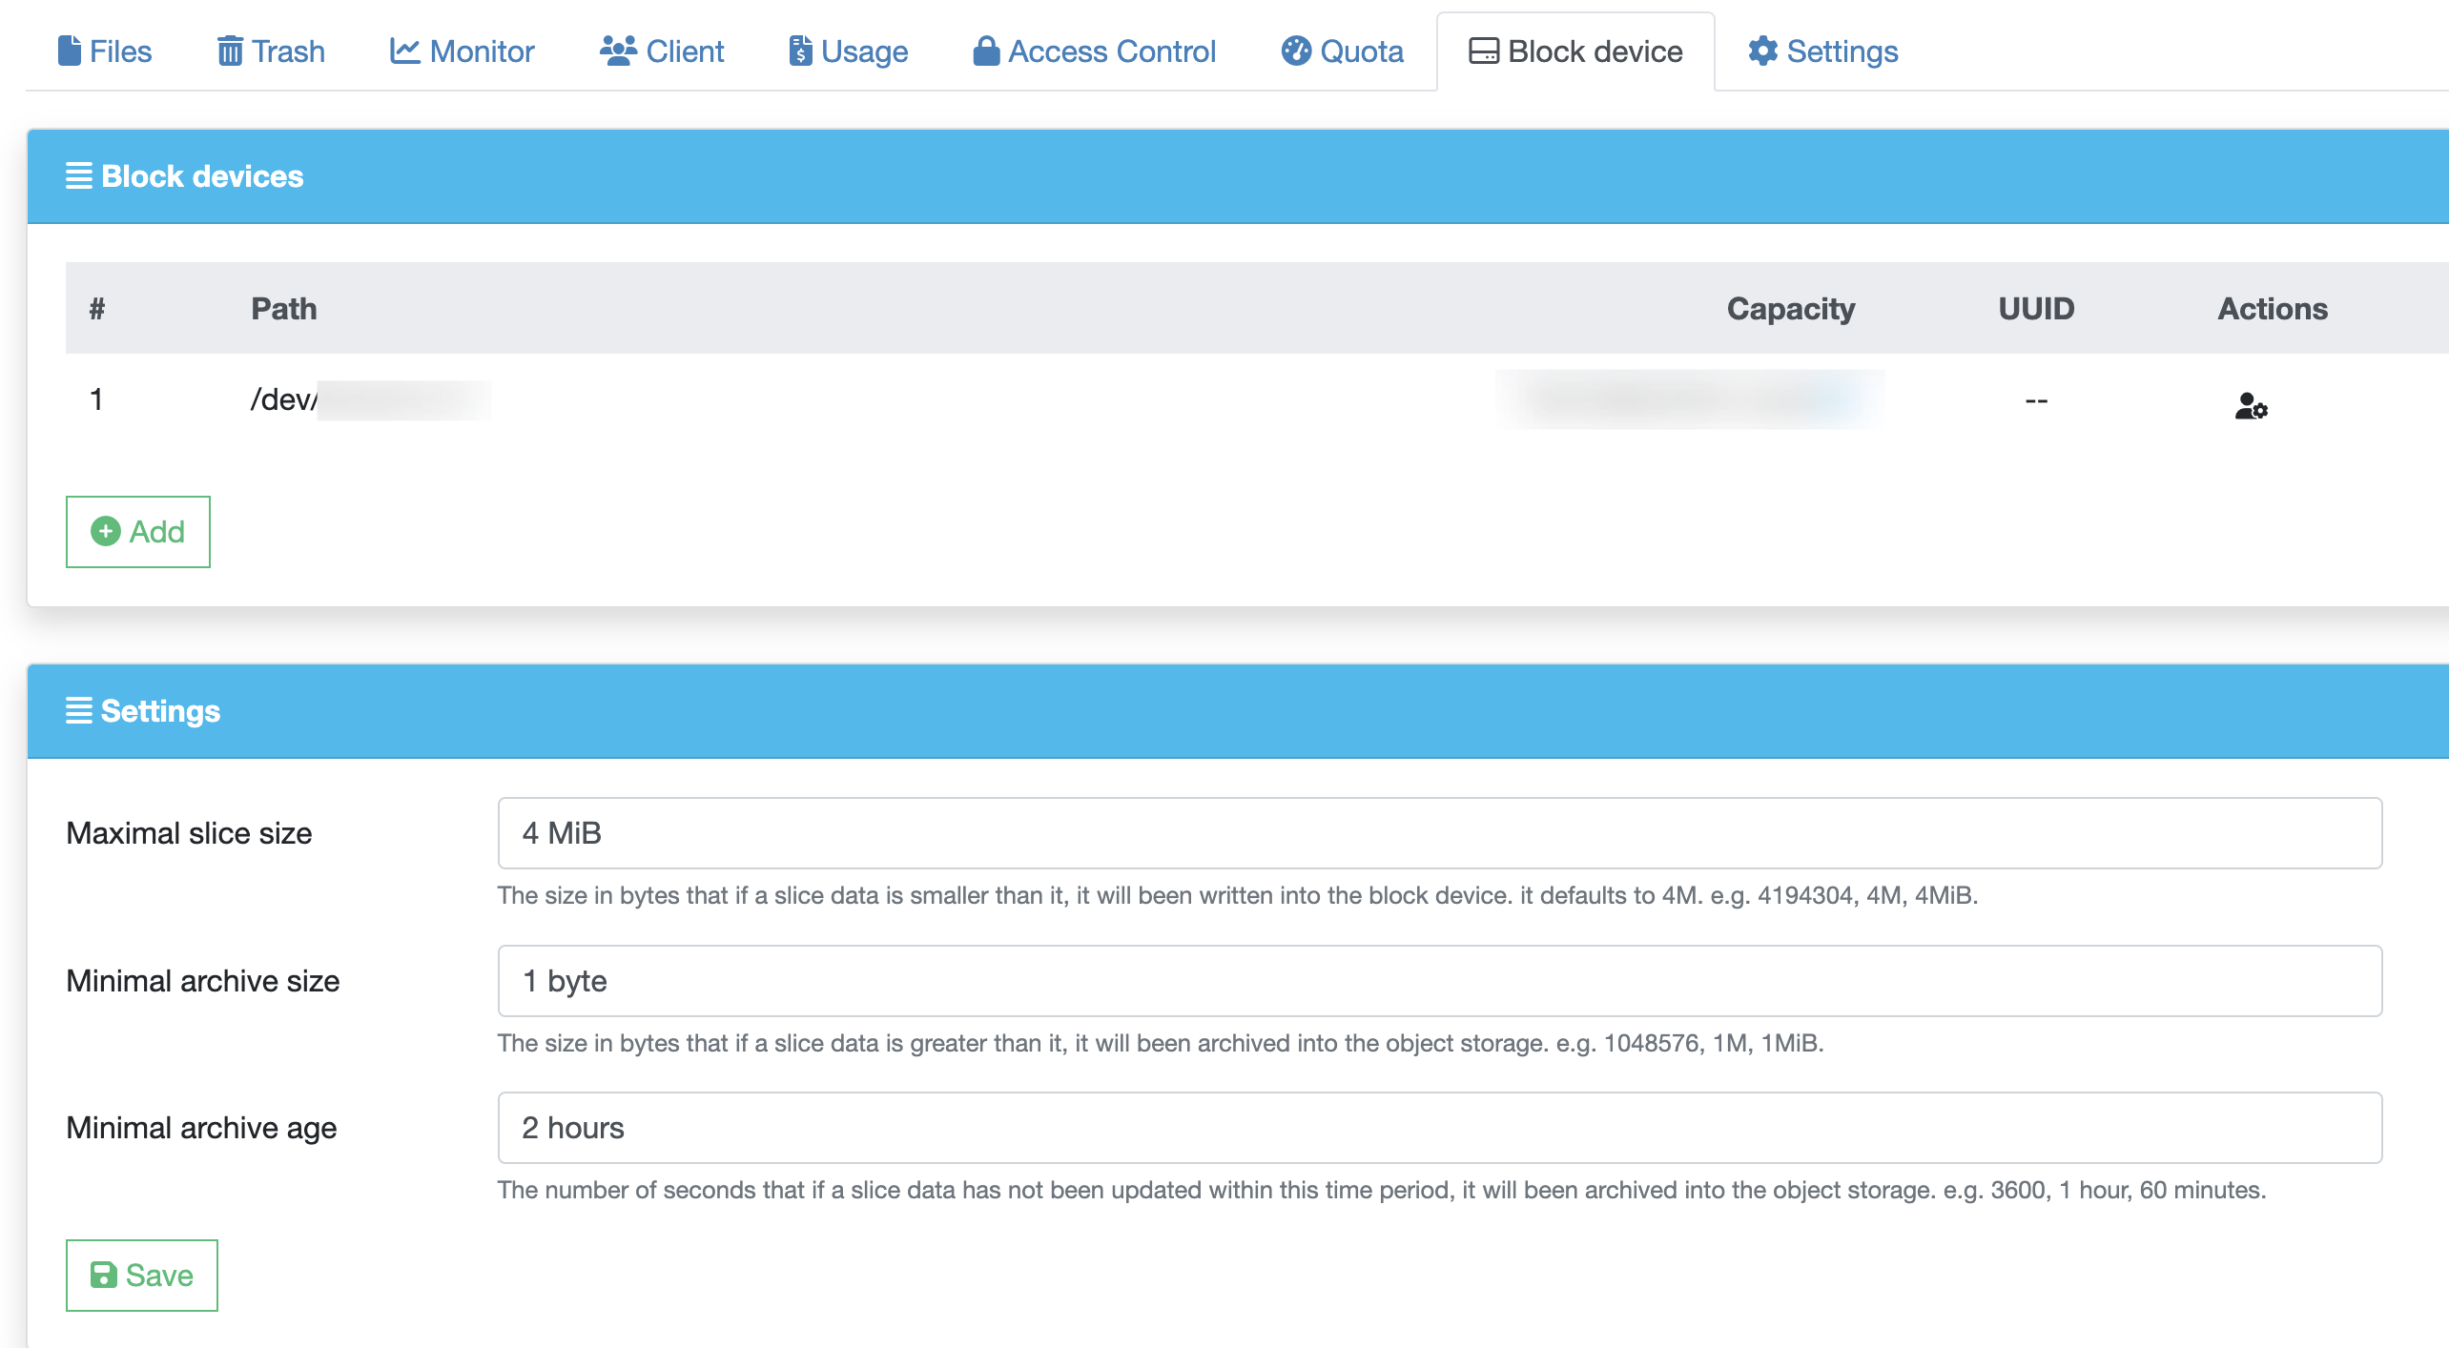Click the Minimal archive age input
2449x1348 pixels.
click(1430, 1128)
